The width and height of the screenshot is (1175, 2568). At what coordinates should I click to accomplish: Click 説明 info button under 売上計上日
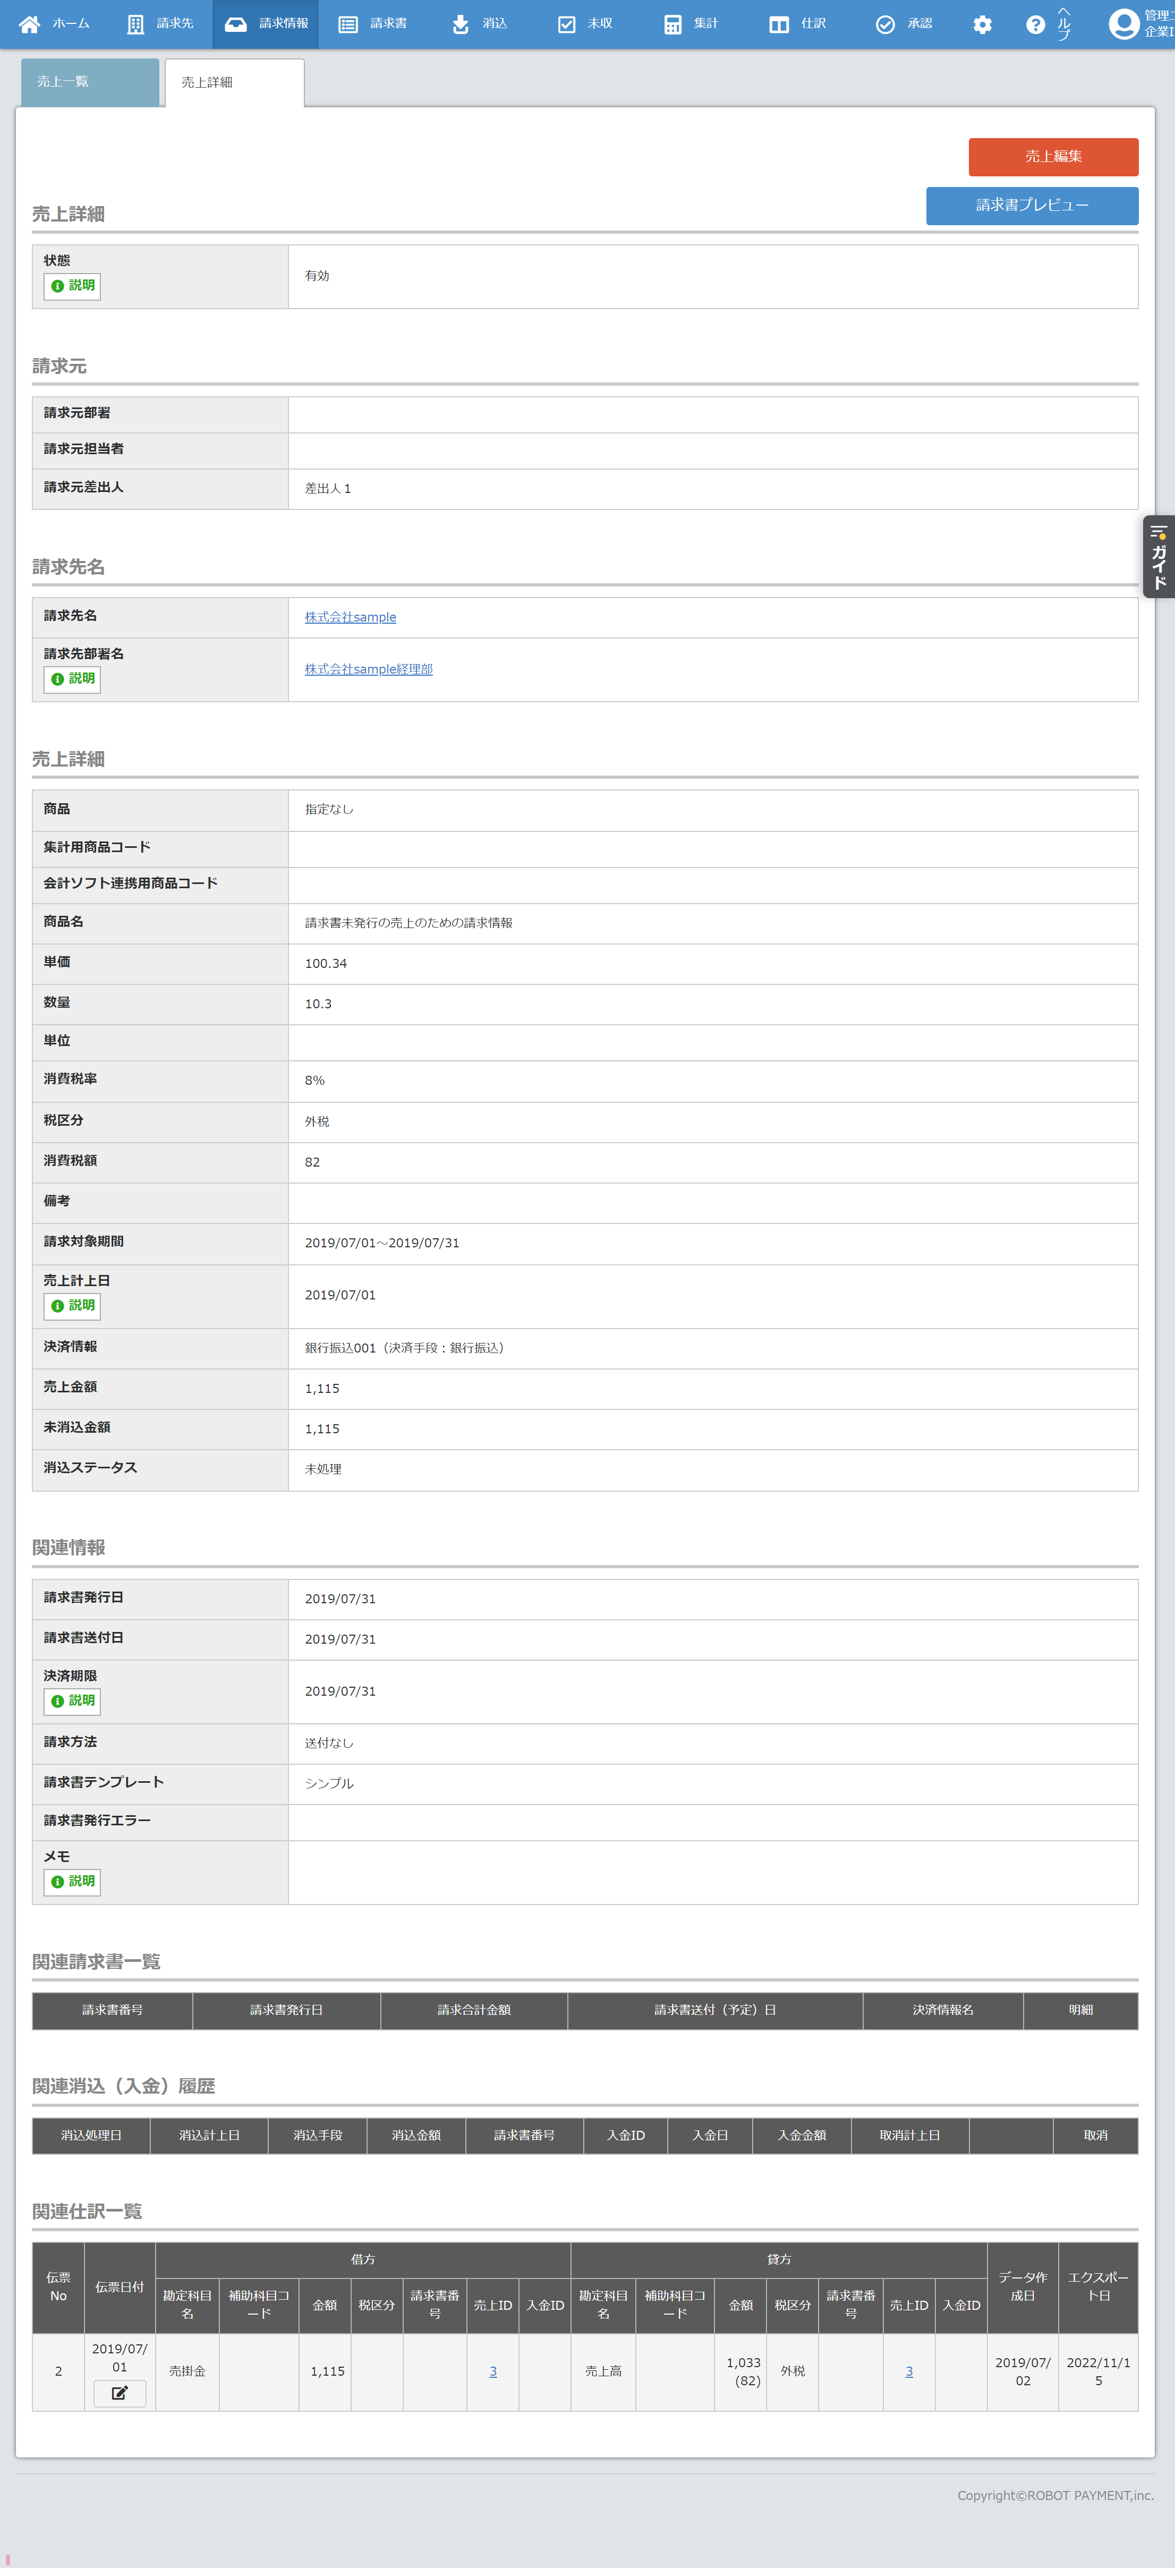tap(72, 1306)
